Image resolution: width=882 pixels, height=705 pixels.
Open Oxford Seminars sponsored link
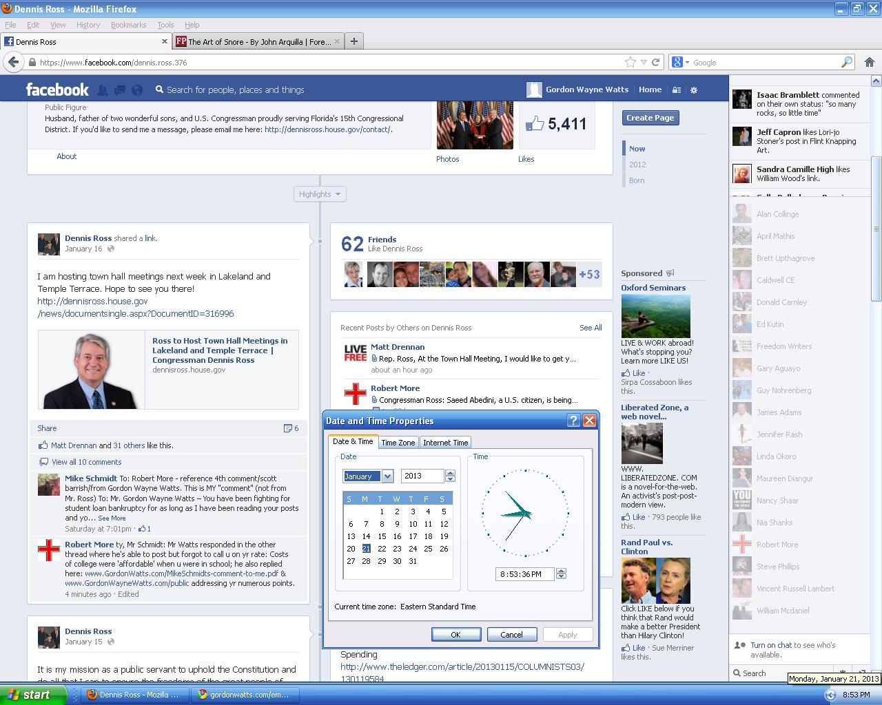click(x=653, y=288)
